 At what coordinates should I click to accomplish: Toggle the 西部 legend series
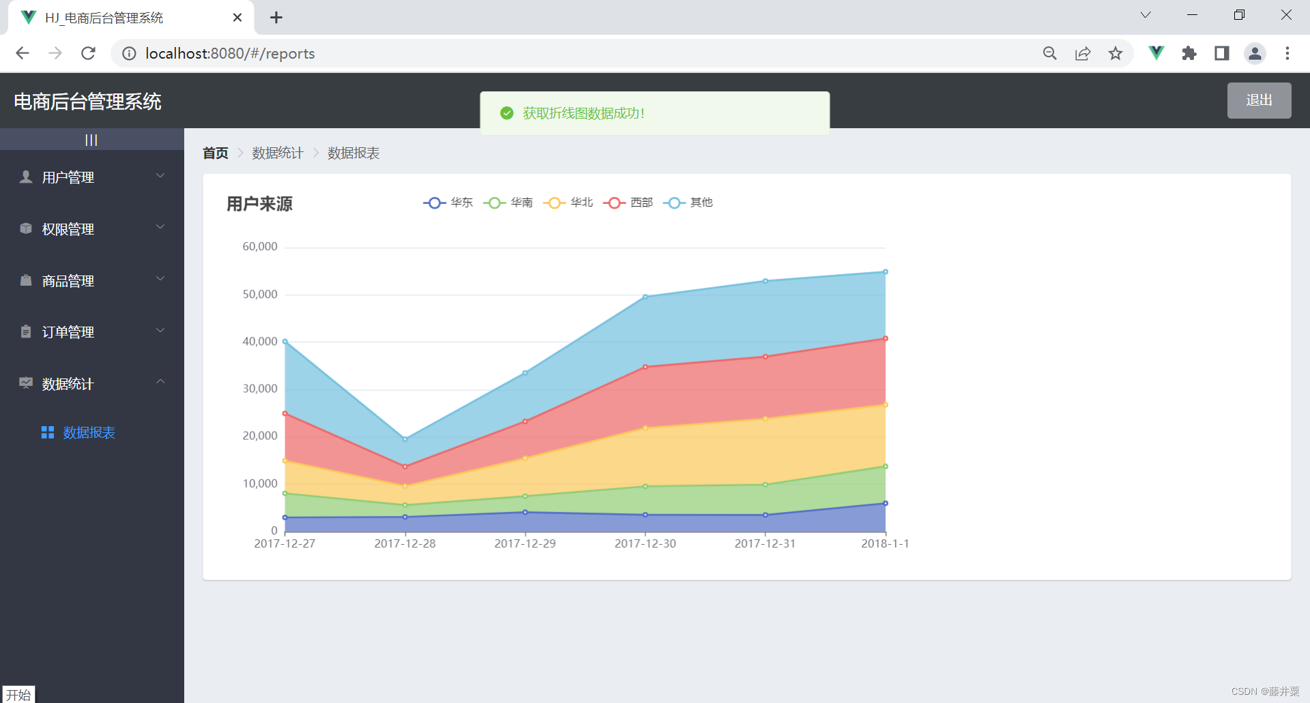[628, 203]
